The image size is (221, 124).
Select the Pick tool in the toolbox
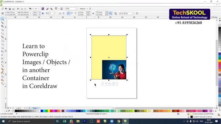[2, 19]
